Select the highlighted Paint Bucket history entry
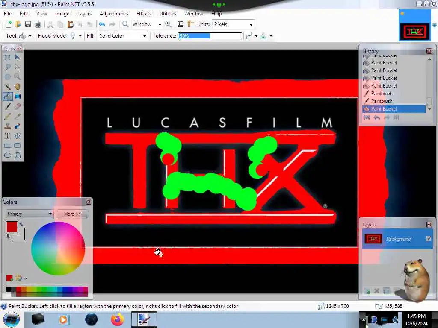The image size is (438, 328). point(394,109)
